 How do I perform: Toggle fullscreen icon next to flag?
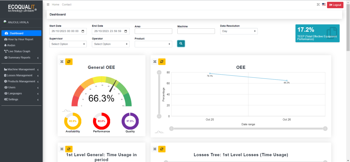(318, 5)
